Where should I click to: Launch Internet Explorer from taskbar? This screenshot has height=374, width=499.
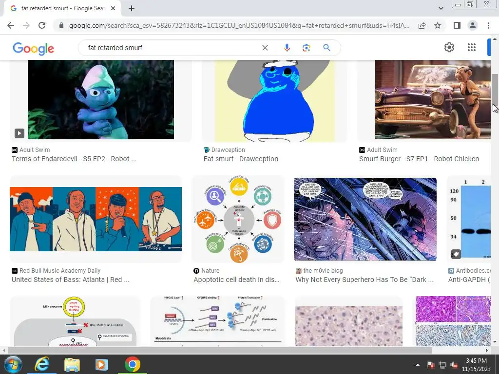click(42, 364)
